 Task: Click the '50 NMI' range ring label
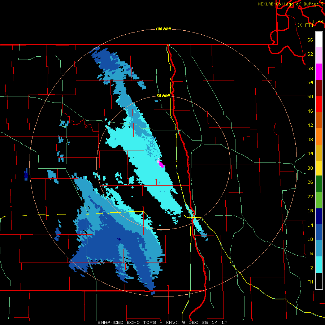point(163,96)
